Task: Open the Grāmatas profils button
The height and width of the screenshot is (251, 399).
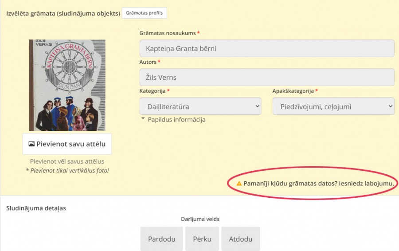Action: click(x=144, y=13)
